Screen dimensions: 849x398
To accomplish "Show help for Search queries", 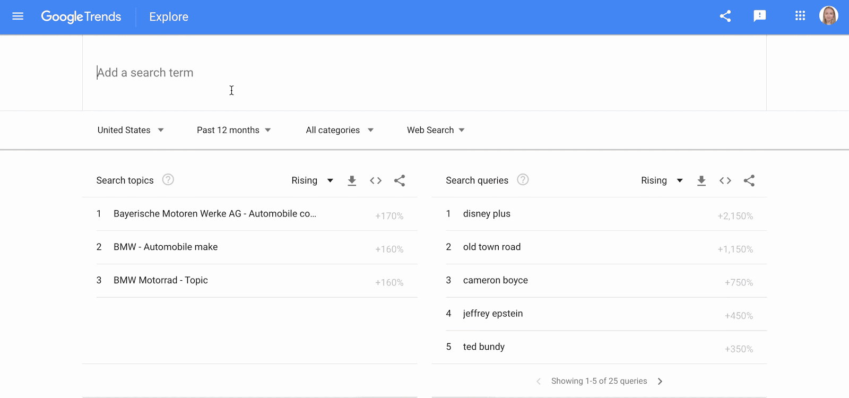I will tap(523, 180).
